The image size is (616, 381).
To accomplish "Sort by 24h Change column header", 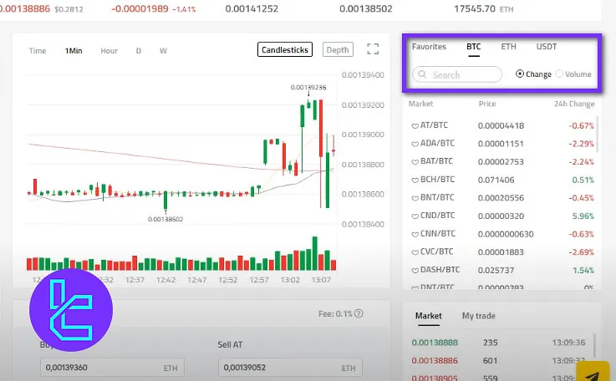I will (574, 104).
